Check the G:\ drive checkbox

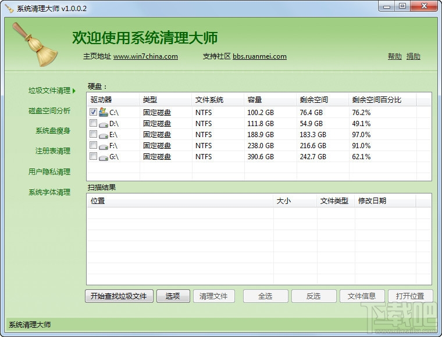click(93, 156)
